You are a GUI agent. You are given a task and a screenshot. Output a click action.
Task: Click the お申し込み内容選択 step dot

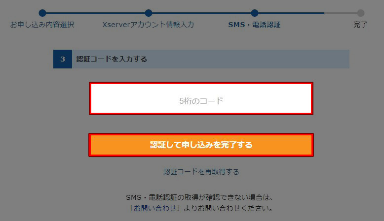[42, 13]
